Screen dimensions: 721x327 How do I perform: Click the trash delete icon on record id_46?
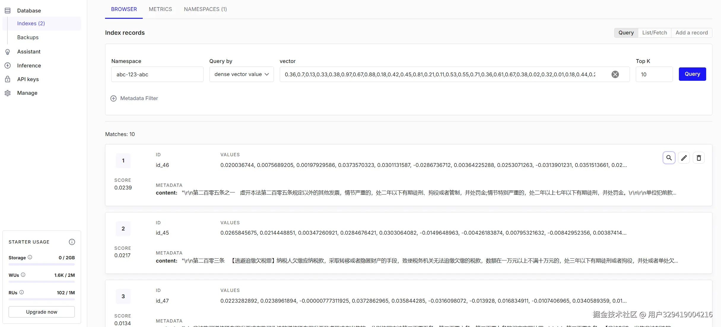coord(698,158)
